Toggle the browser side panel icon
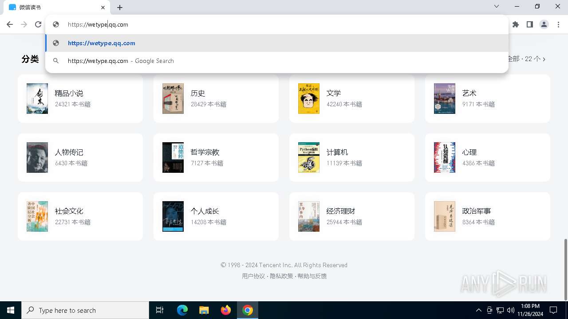This screenshot has height=319, width=568. pos(530,24)
